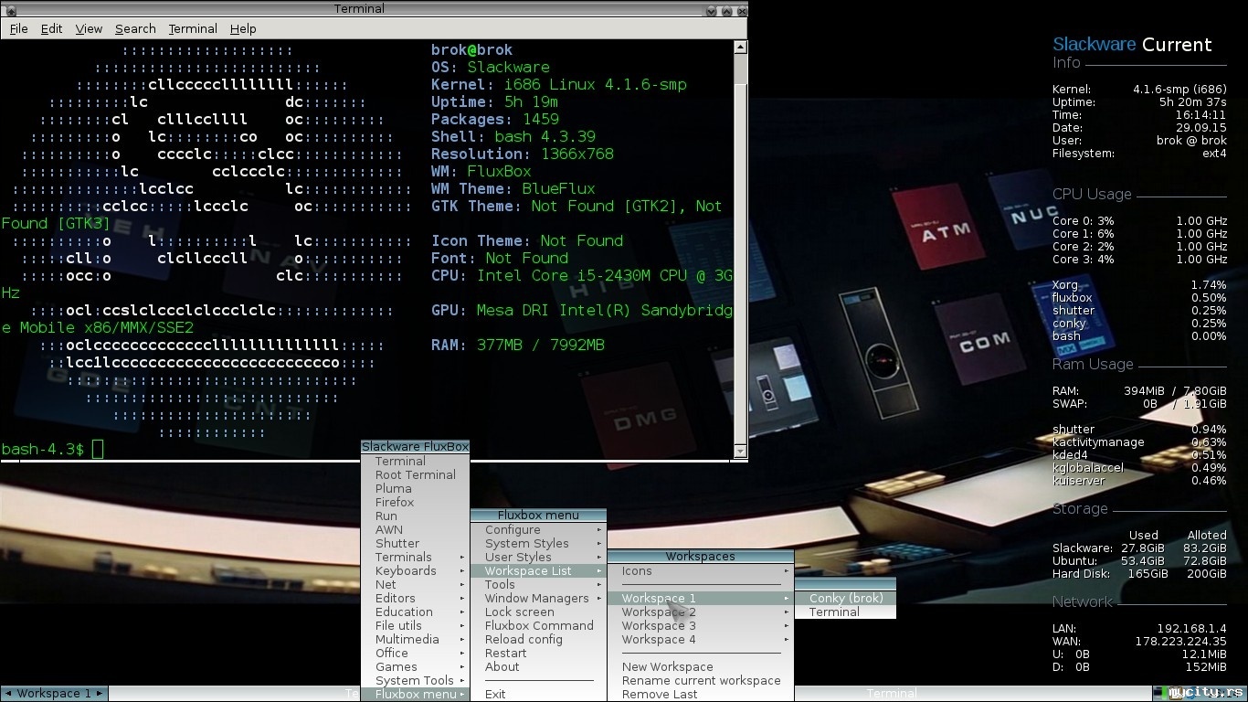Viewport: 1248px width, 702px height.
Task: Click the stick icon in Terminal title bar
Action: (11, 10)
